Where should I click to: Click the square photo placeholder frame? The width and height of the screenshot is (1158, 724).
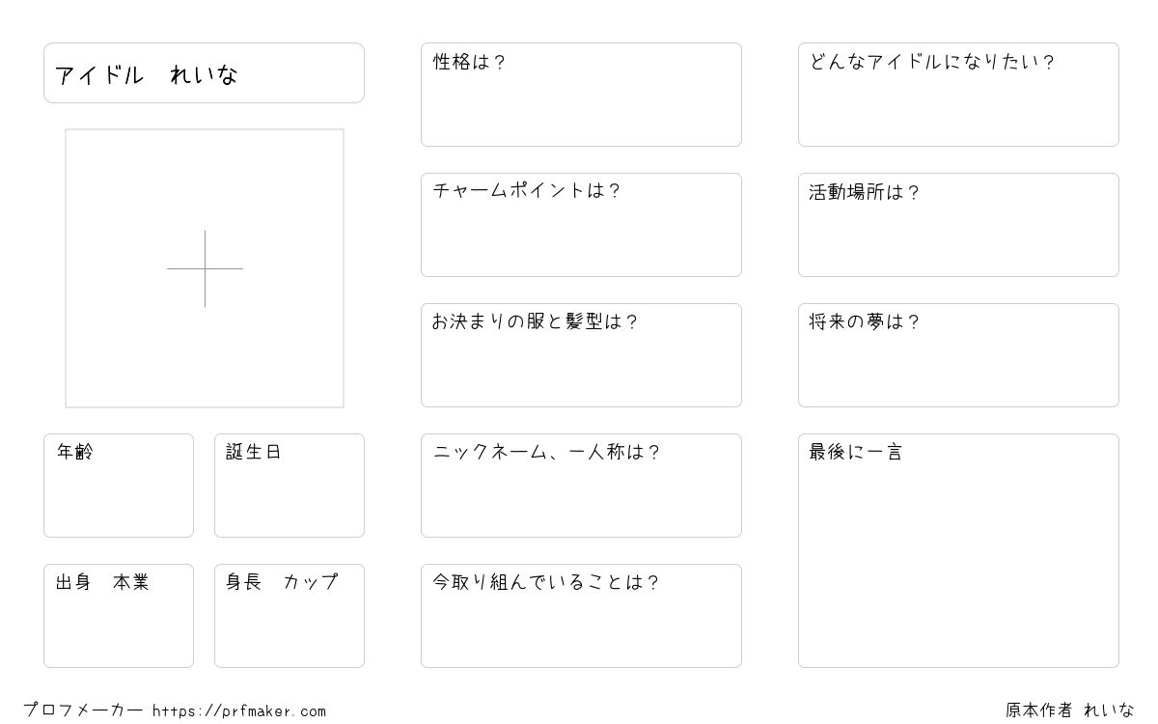205,268
